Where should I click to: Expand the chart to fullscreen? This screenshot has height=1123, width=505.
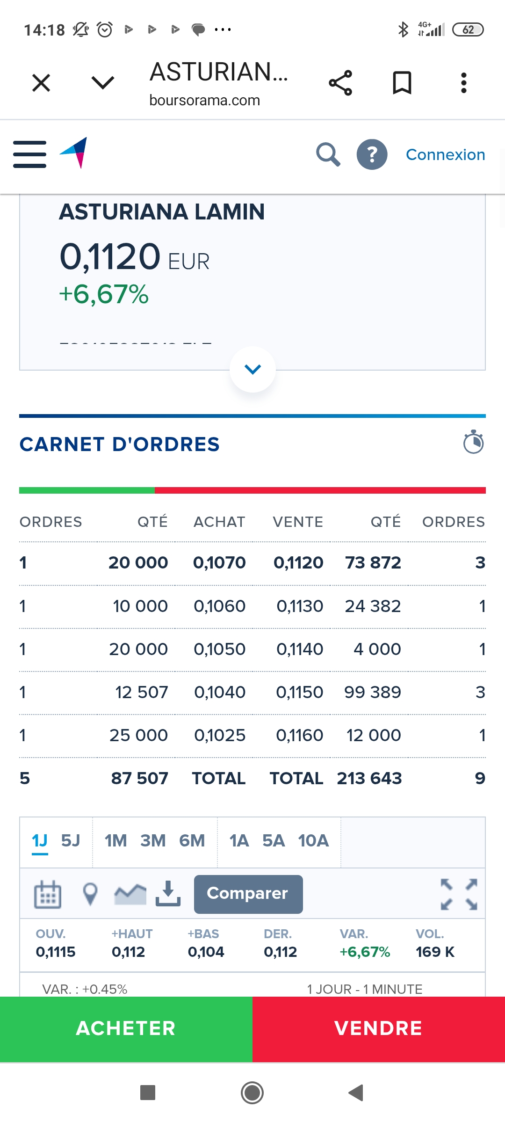click(459, 894)
